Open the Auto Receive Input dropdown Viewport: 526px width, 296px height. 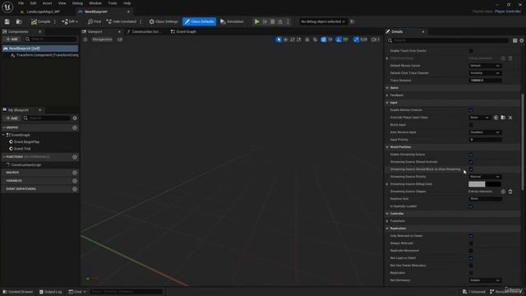point(485,132)
